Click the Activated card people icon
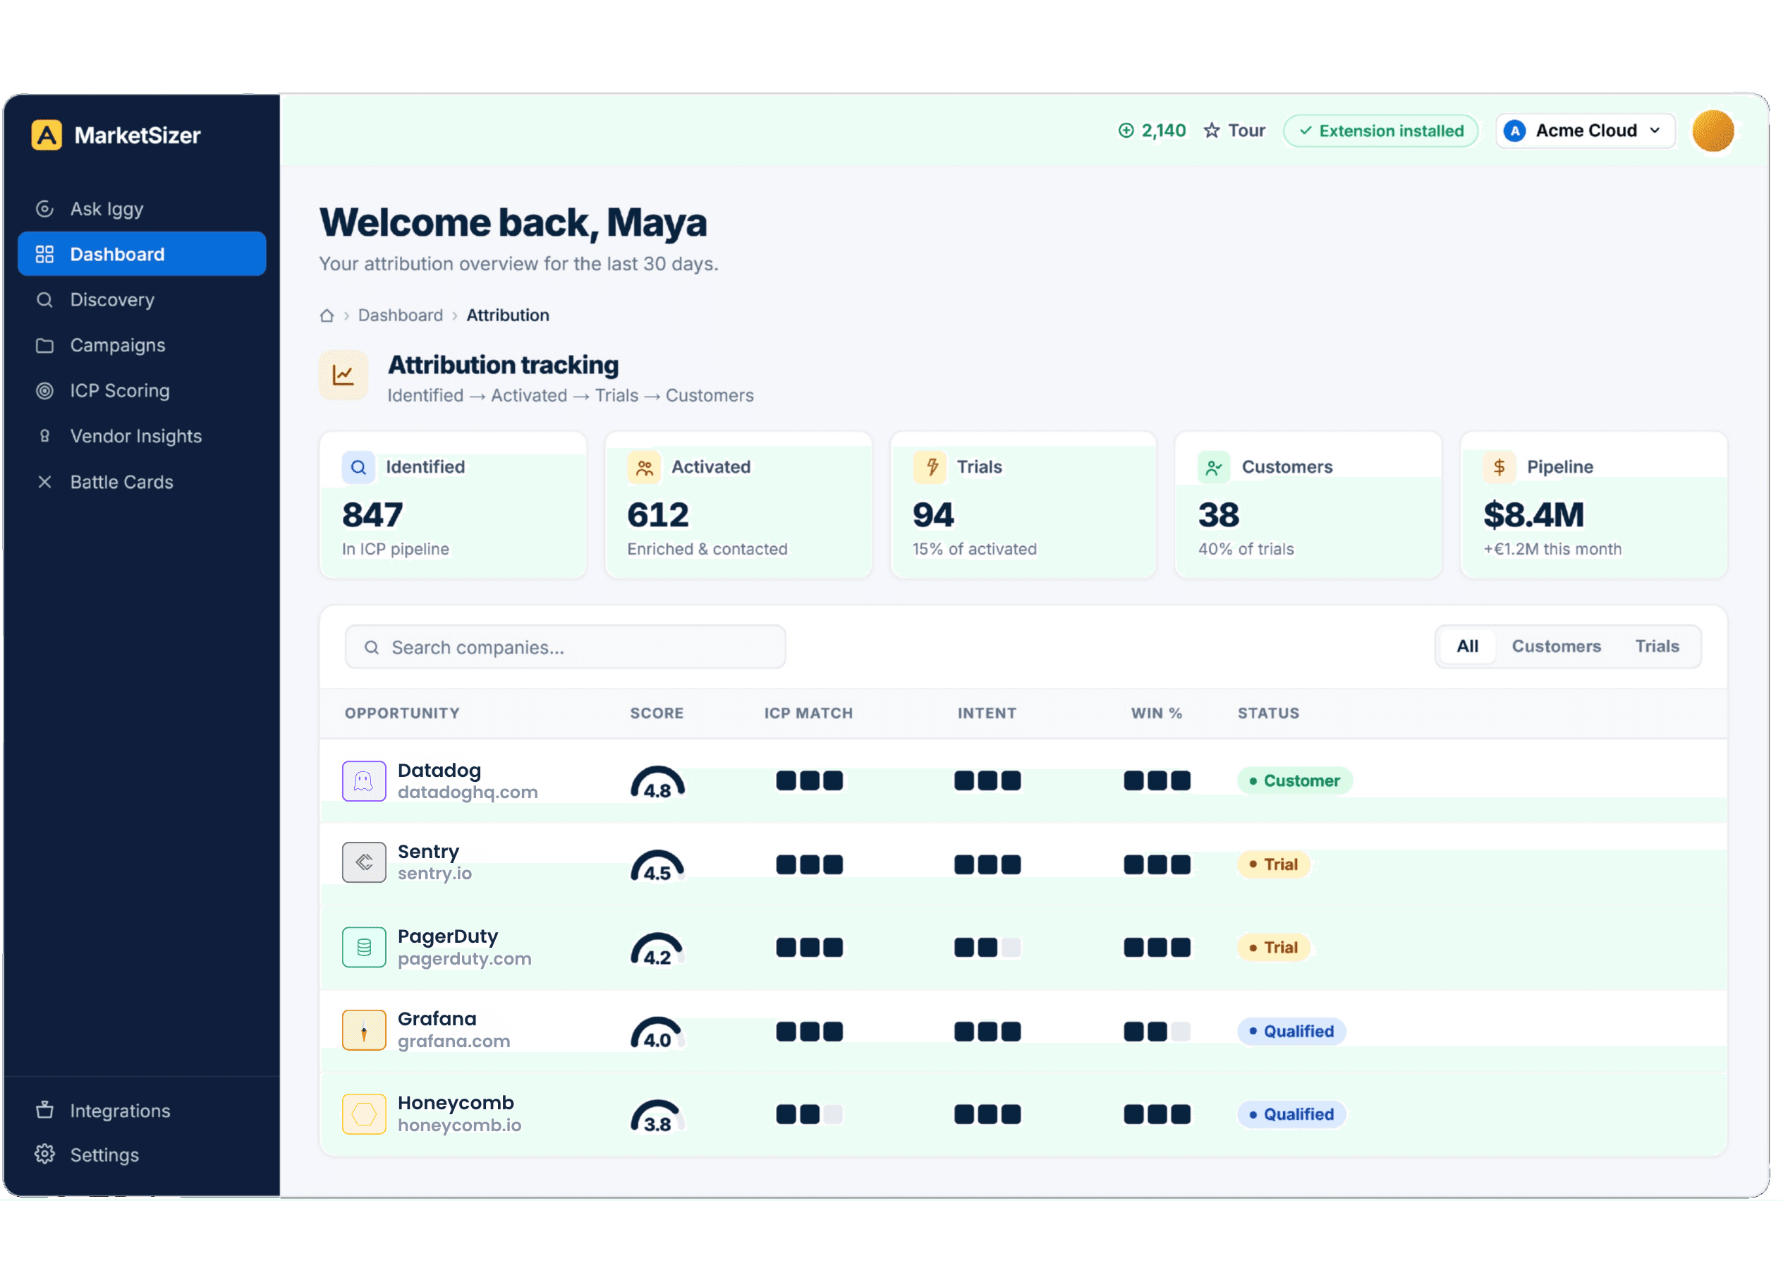Viewport: 1783px width, 1285px height. (x=644, y=468)
